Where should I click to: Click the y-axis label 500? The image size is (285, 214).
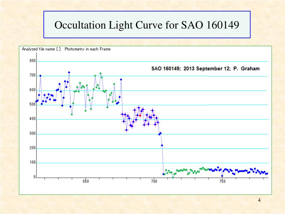point(33,104)
